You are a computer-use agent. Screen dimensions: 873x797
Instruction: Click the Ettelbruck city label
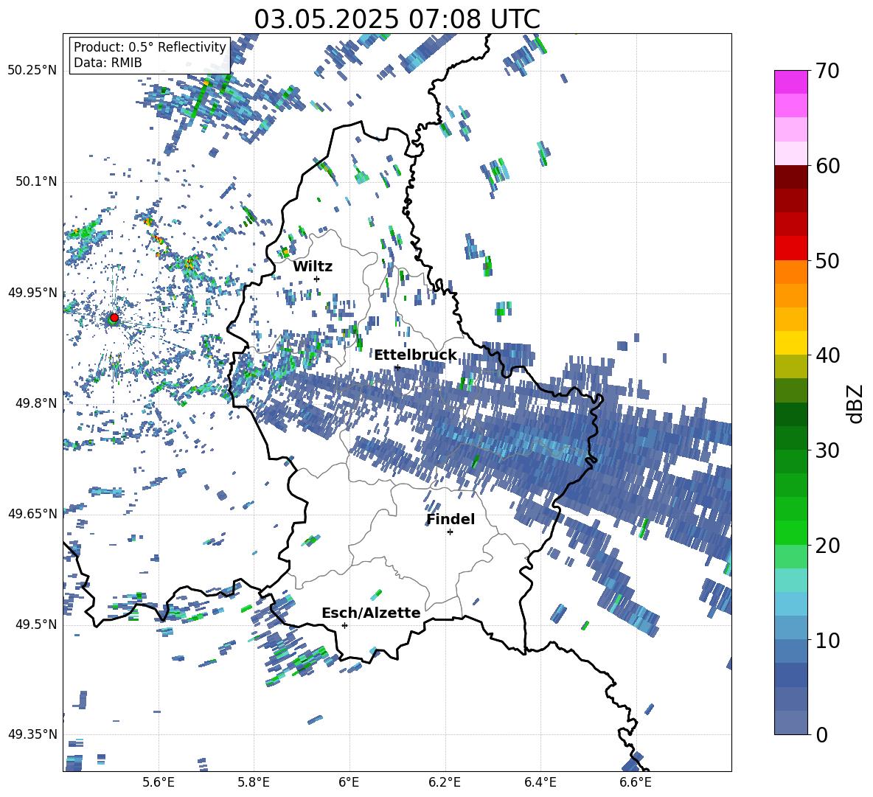[415, 355]
